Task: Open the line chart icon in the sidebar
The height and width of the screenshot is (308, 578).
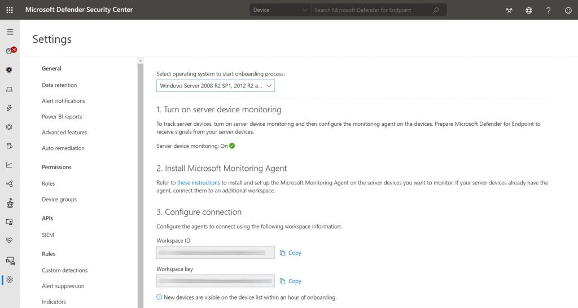Action: pyautogui.click(x=9, y=165)
